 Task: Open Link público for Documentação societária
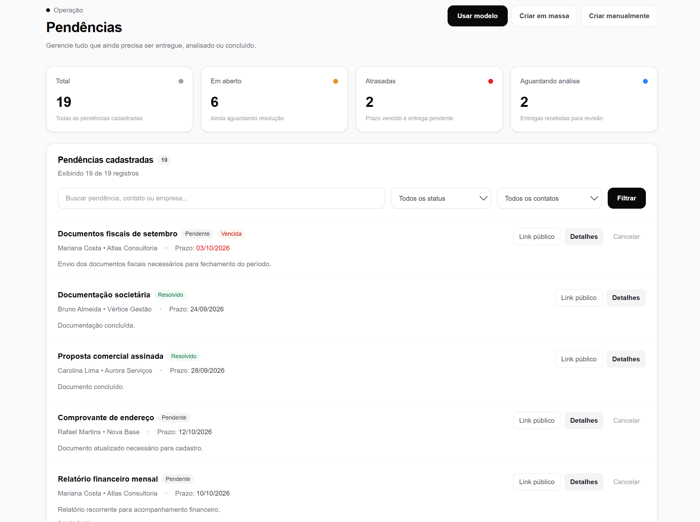tap(579, 298)
